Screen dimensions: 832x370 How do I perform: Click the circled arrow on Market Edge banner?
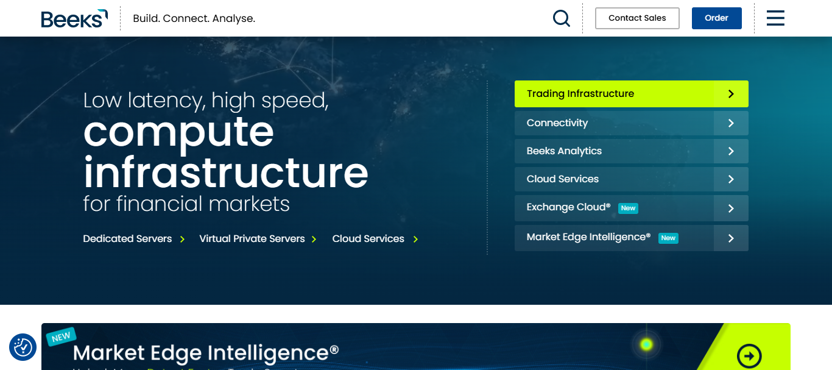[x=749, y=356]
